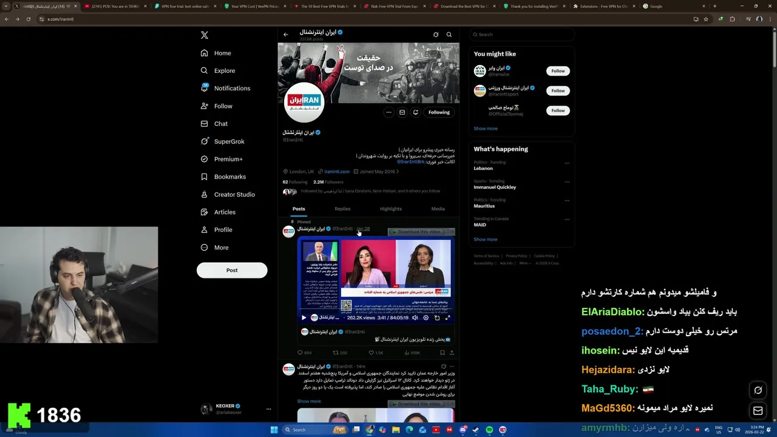Click into the X search field
Viewport: 777px width, 437px height.
click(x=521, y=35)
